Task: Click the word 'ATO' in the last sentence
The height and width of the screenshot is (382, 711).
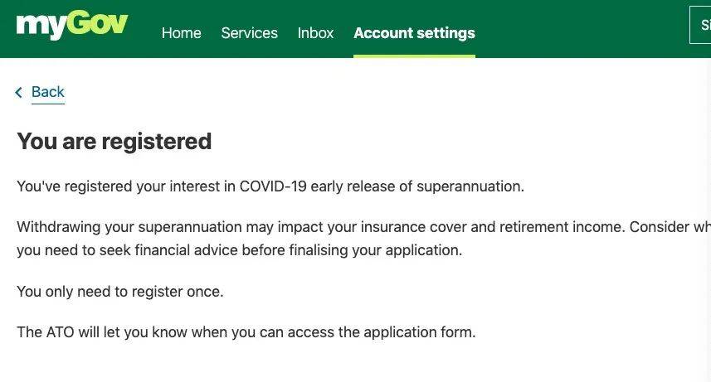Action: (60, 332)
